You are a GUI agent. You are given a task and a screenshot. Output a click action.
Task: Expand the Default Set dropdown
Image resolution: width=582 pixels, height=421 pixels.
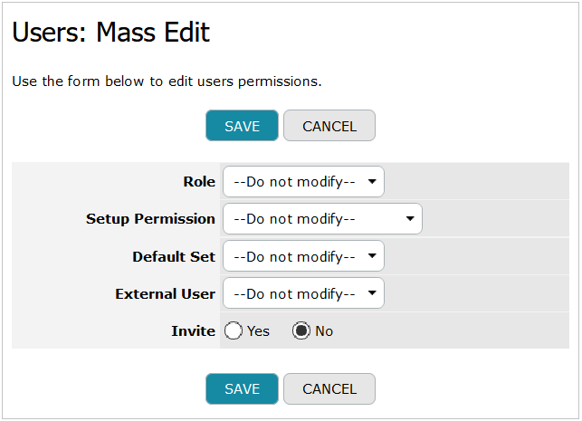click(x=303, y=256)
